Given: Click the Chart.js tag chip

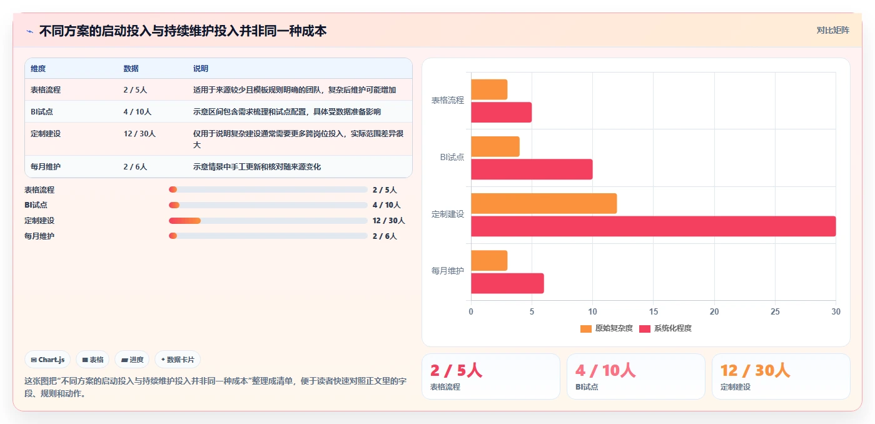Looking at the screenshot, I should pos(48,360).
